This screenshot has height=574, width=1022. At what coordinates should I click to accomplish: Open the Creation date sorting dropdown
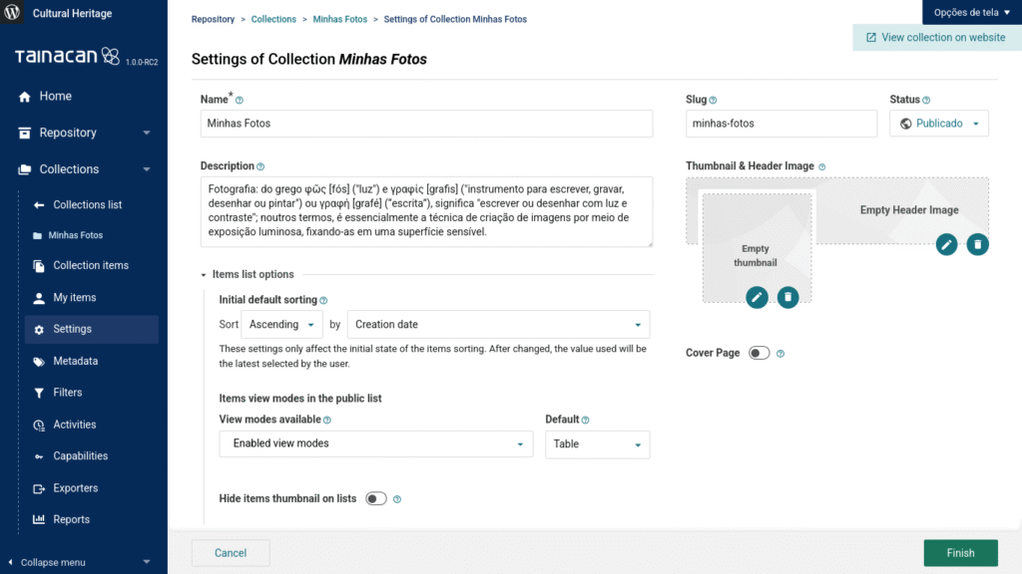click(498, 325)
